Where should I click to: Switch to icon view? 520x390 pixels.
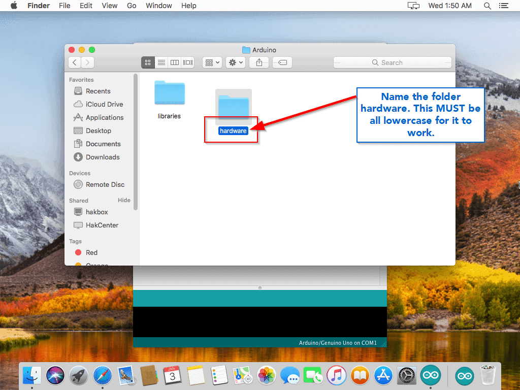coord(148,62)
